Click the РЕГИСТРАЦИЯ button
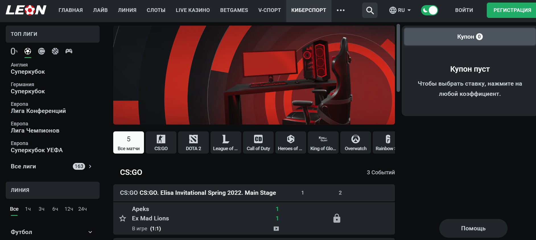Viewport: 536px width, 240px height. [512, 11]
